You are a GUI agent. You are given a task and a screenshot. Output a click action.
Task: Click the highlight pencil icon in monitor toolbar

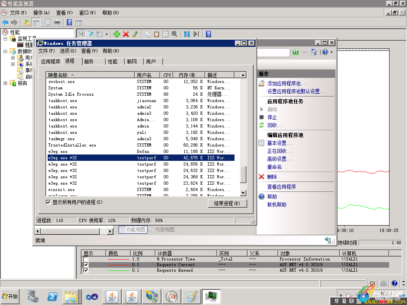[135, 34]
